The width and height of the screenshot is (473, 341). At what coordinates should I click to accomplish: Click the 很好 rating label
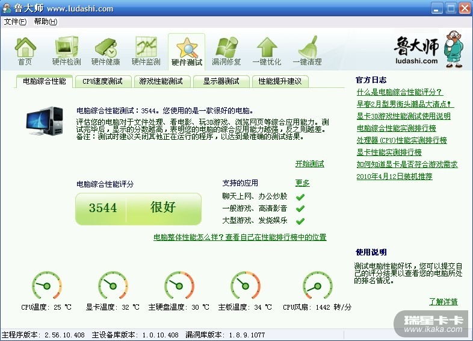click(163, 207)
